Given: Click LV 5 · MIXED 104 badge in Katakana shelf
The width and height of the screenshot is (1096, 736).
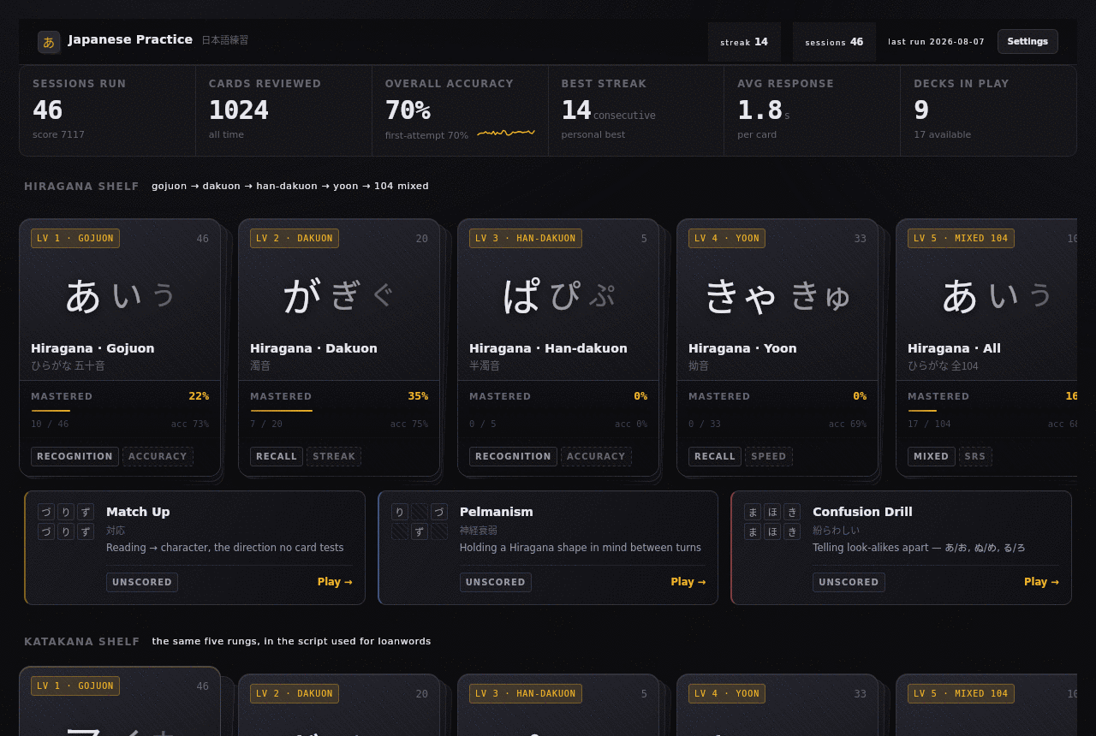Looking at the screenshot, I should 961,693.
